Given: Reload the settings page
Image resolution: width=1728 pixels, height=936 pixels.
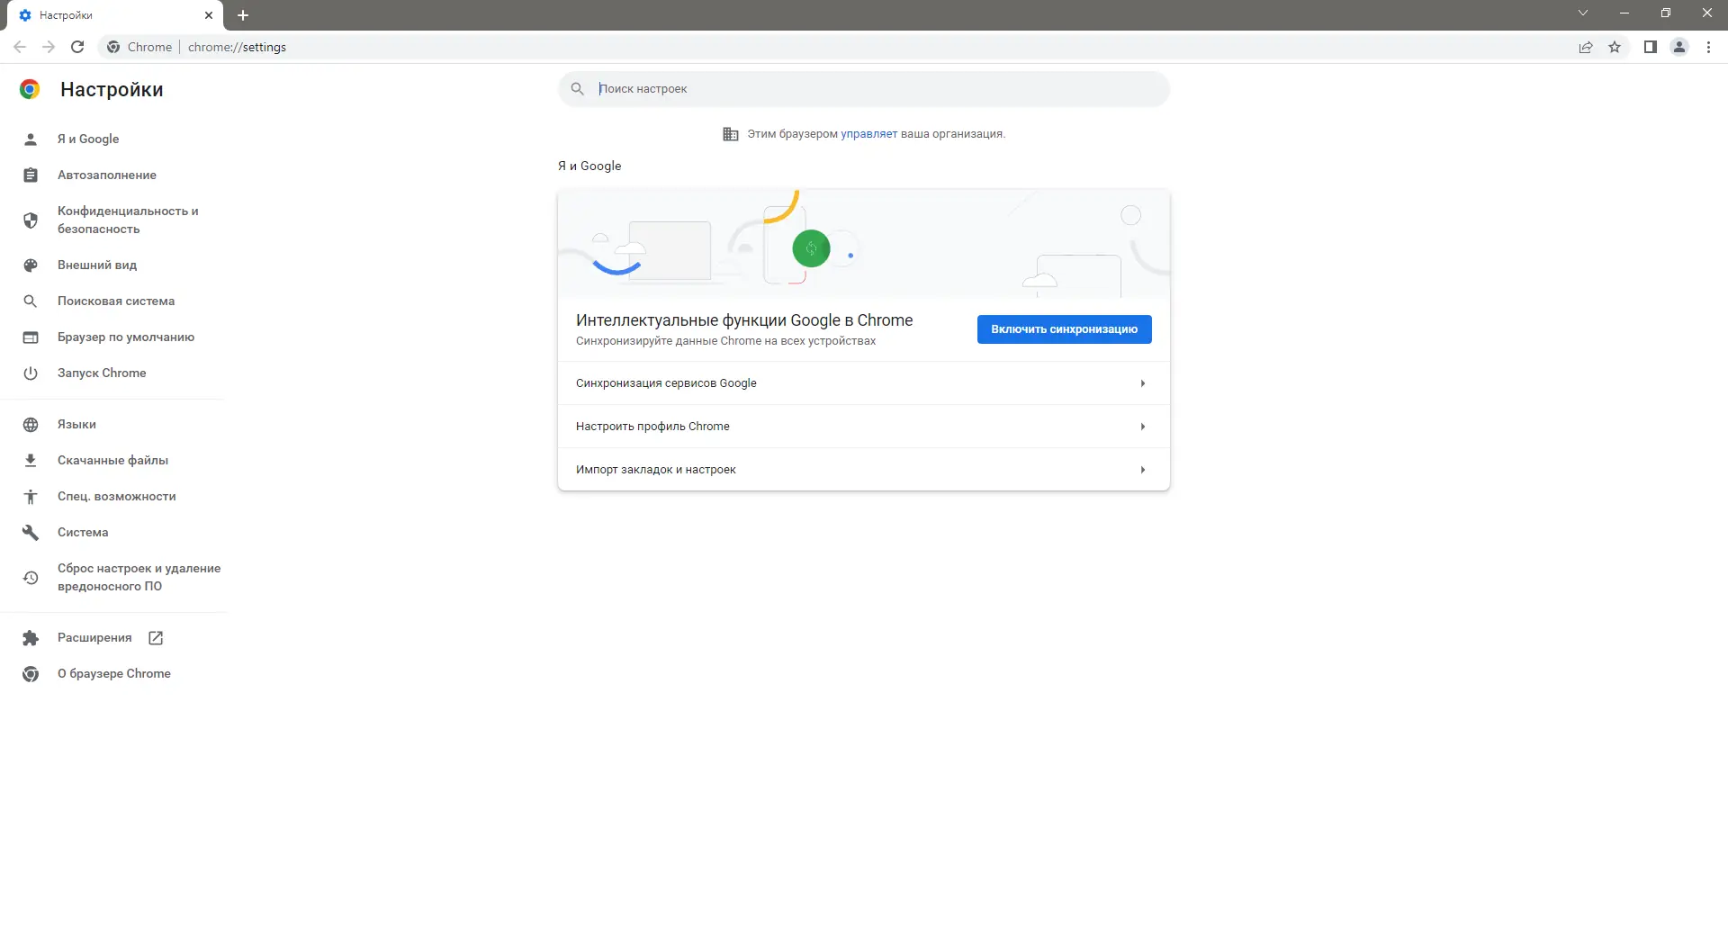Looking at the screenshot, I should pyautogui.click(x=77, y=47).
